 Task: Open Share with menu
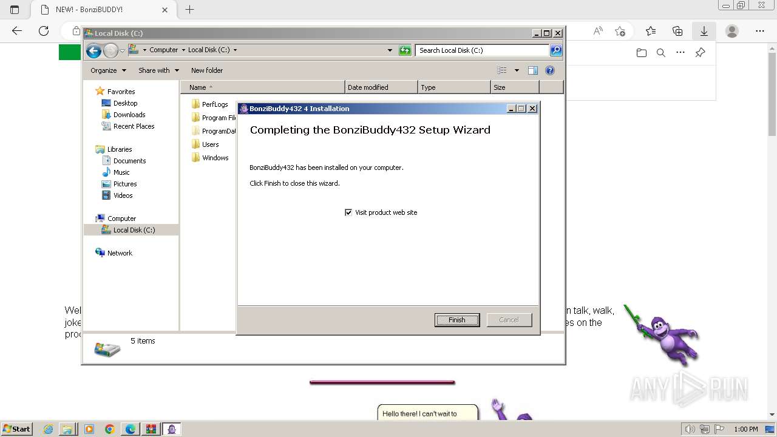(158, 70)
